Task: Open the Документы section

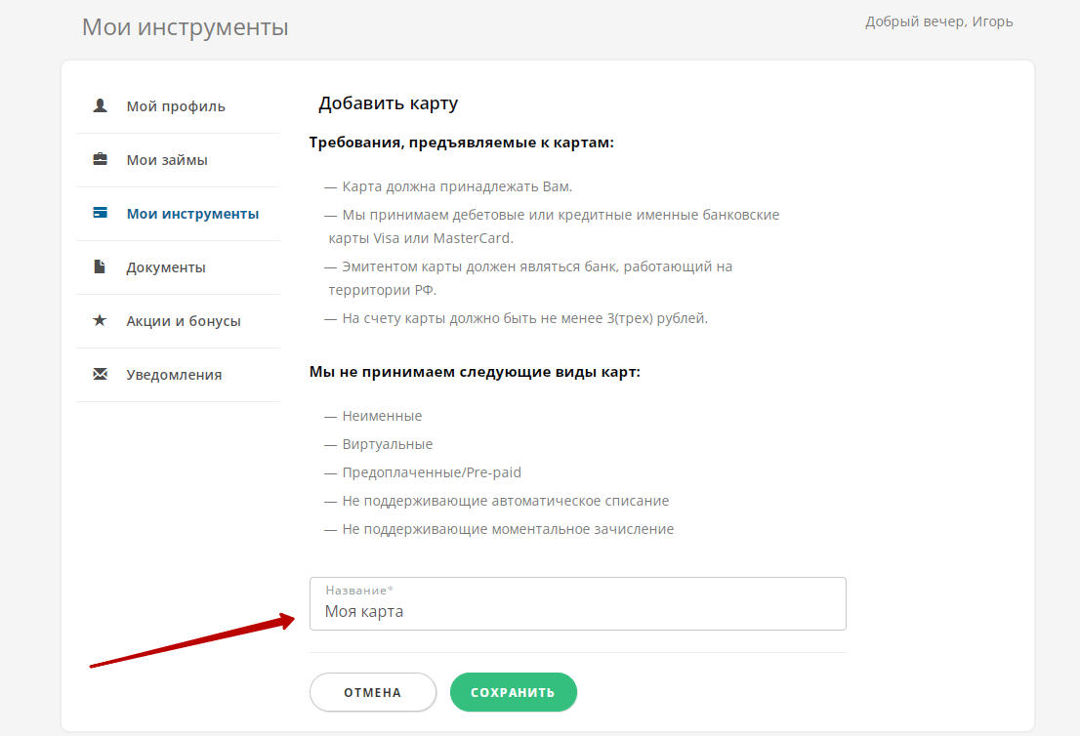Action: (166, 267)
